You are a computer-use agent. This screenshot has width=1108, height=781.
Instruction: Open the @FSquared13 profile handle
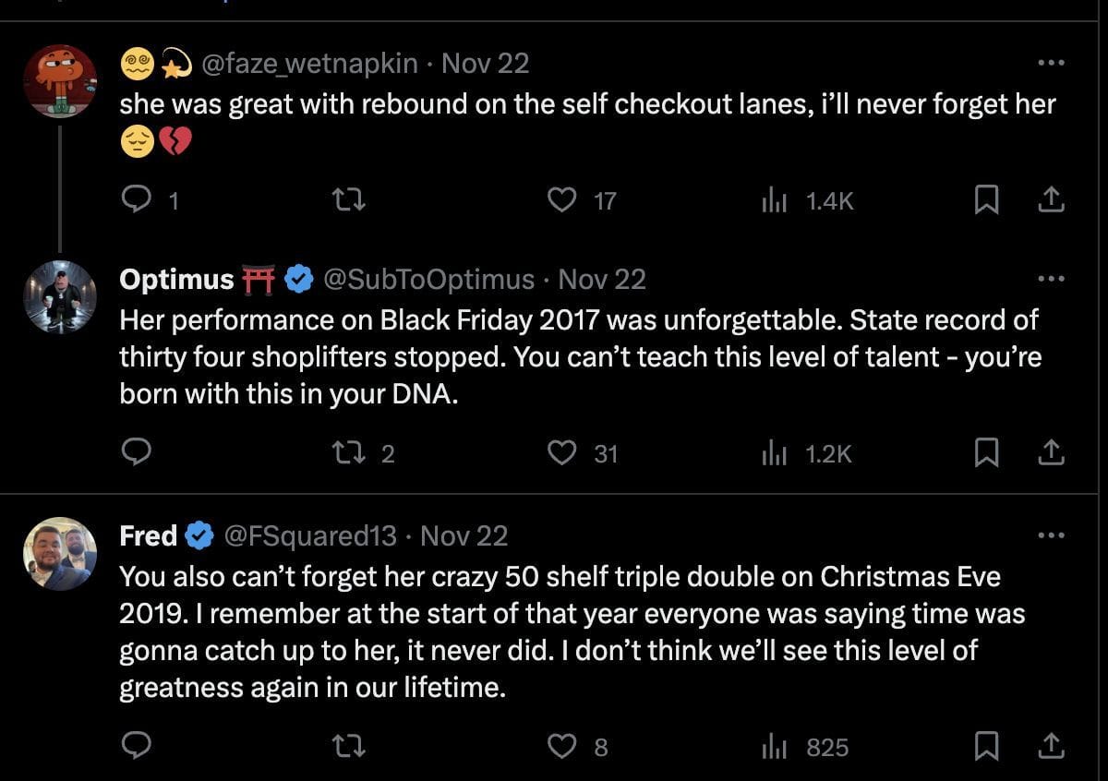coord(310,535)
